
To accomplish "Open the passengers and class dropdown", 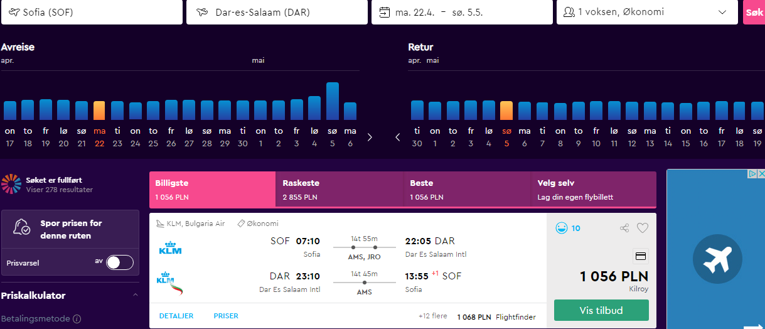I will (647, 12).
